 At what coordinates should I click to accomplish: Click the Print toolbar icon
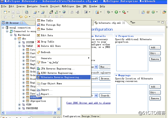pos(18,12)
